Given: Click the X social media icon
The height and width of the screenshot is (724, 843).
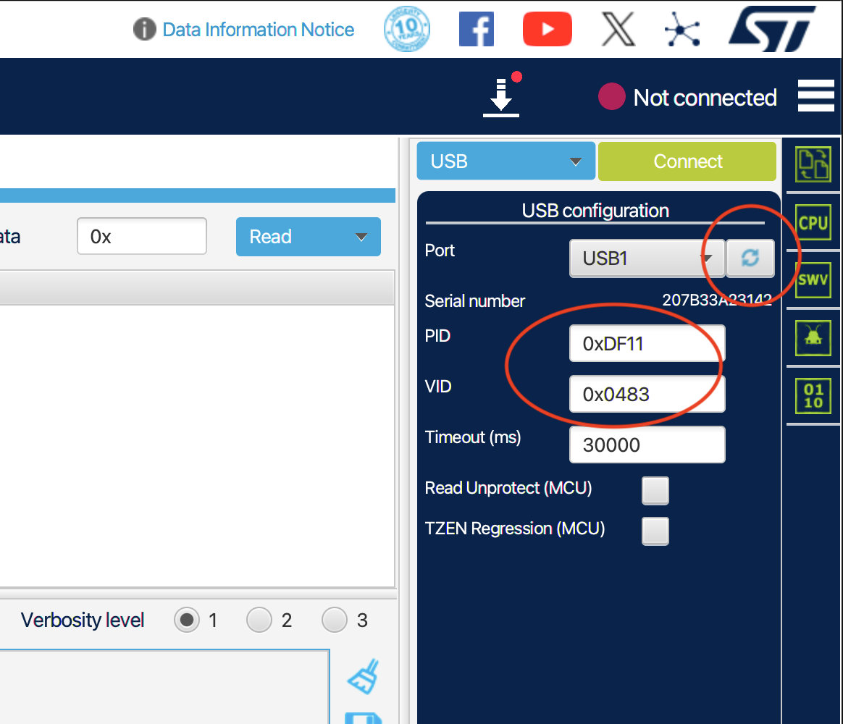Looking at the screenshot, I should tap(618, 30).
